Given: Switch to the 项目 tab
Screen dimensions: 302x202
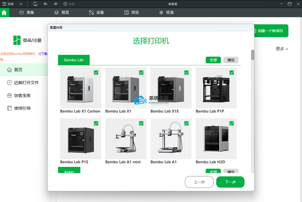Looking at the screenshot, I should pyautogui.click(x=131, y=13).
